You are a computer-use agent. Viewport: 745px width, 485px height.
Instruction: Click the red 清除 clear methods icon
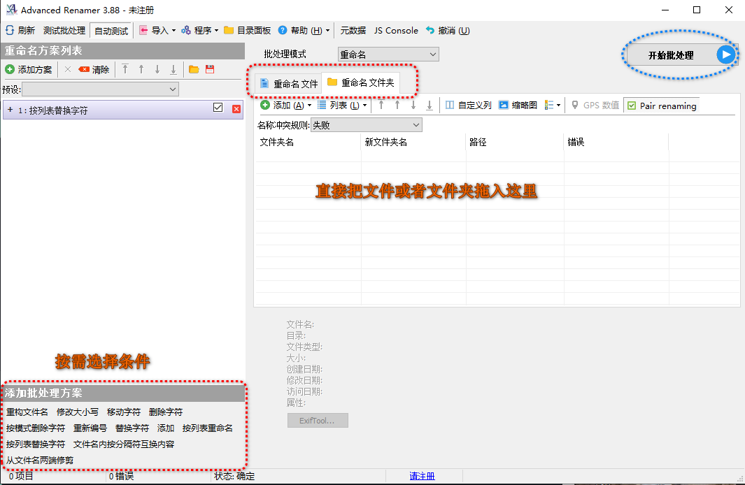pyautogui.click(x=84, y=69)
